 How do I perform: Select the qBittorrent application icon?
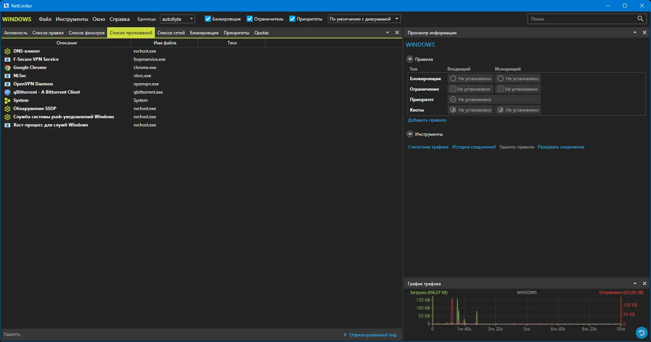[x=7, y=92]
